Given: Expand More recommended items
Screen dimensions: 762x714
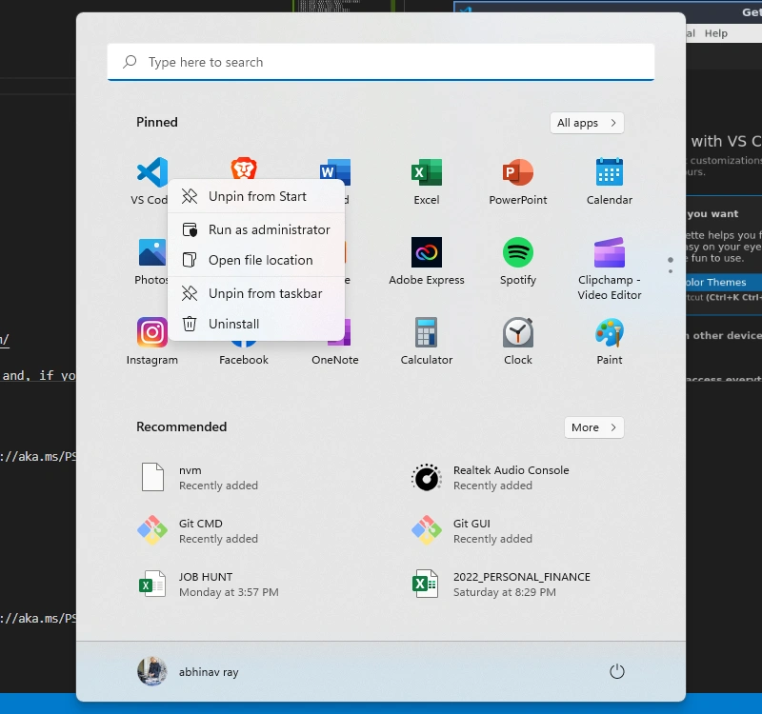Looking at the screenshot, I should tap(593, 427).
